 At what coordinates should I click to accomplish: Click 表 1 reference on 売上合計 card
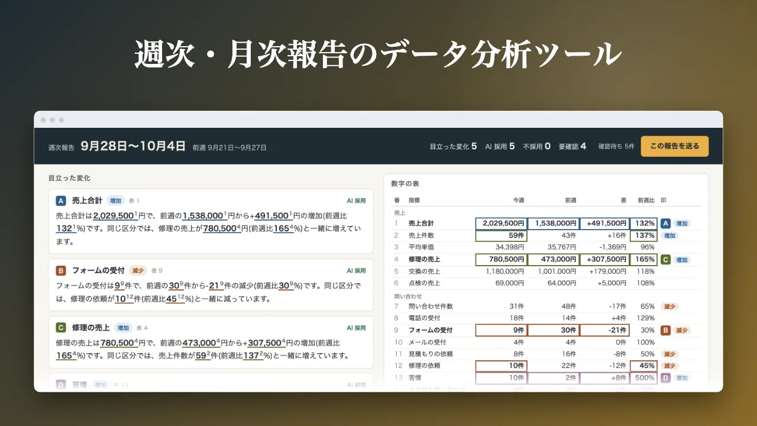[134, 201]
